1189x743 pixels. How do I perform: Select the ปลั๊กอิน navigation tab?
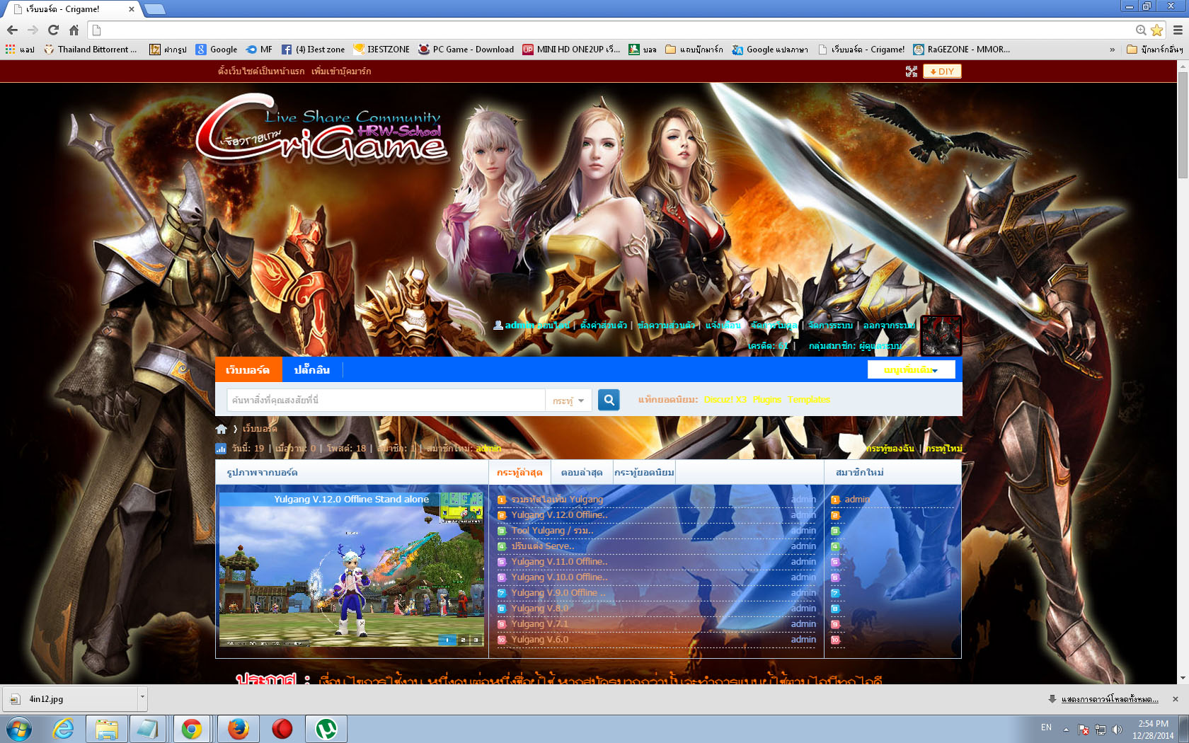312,370
